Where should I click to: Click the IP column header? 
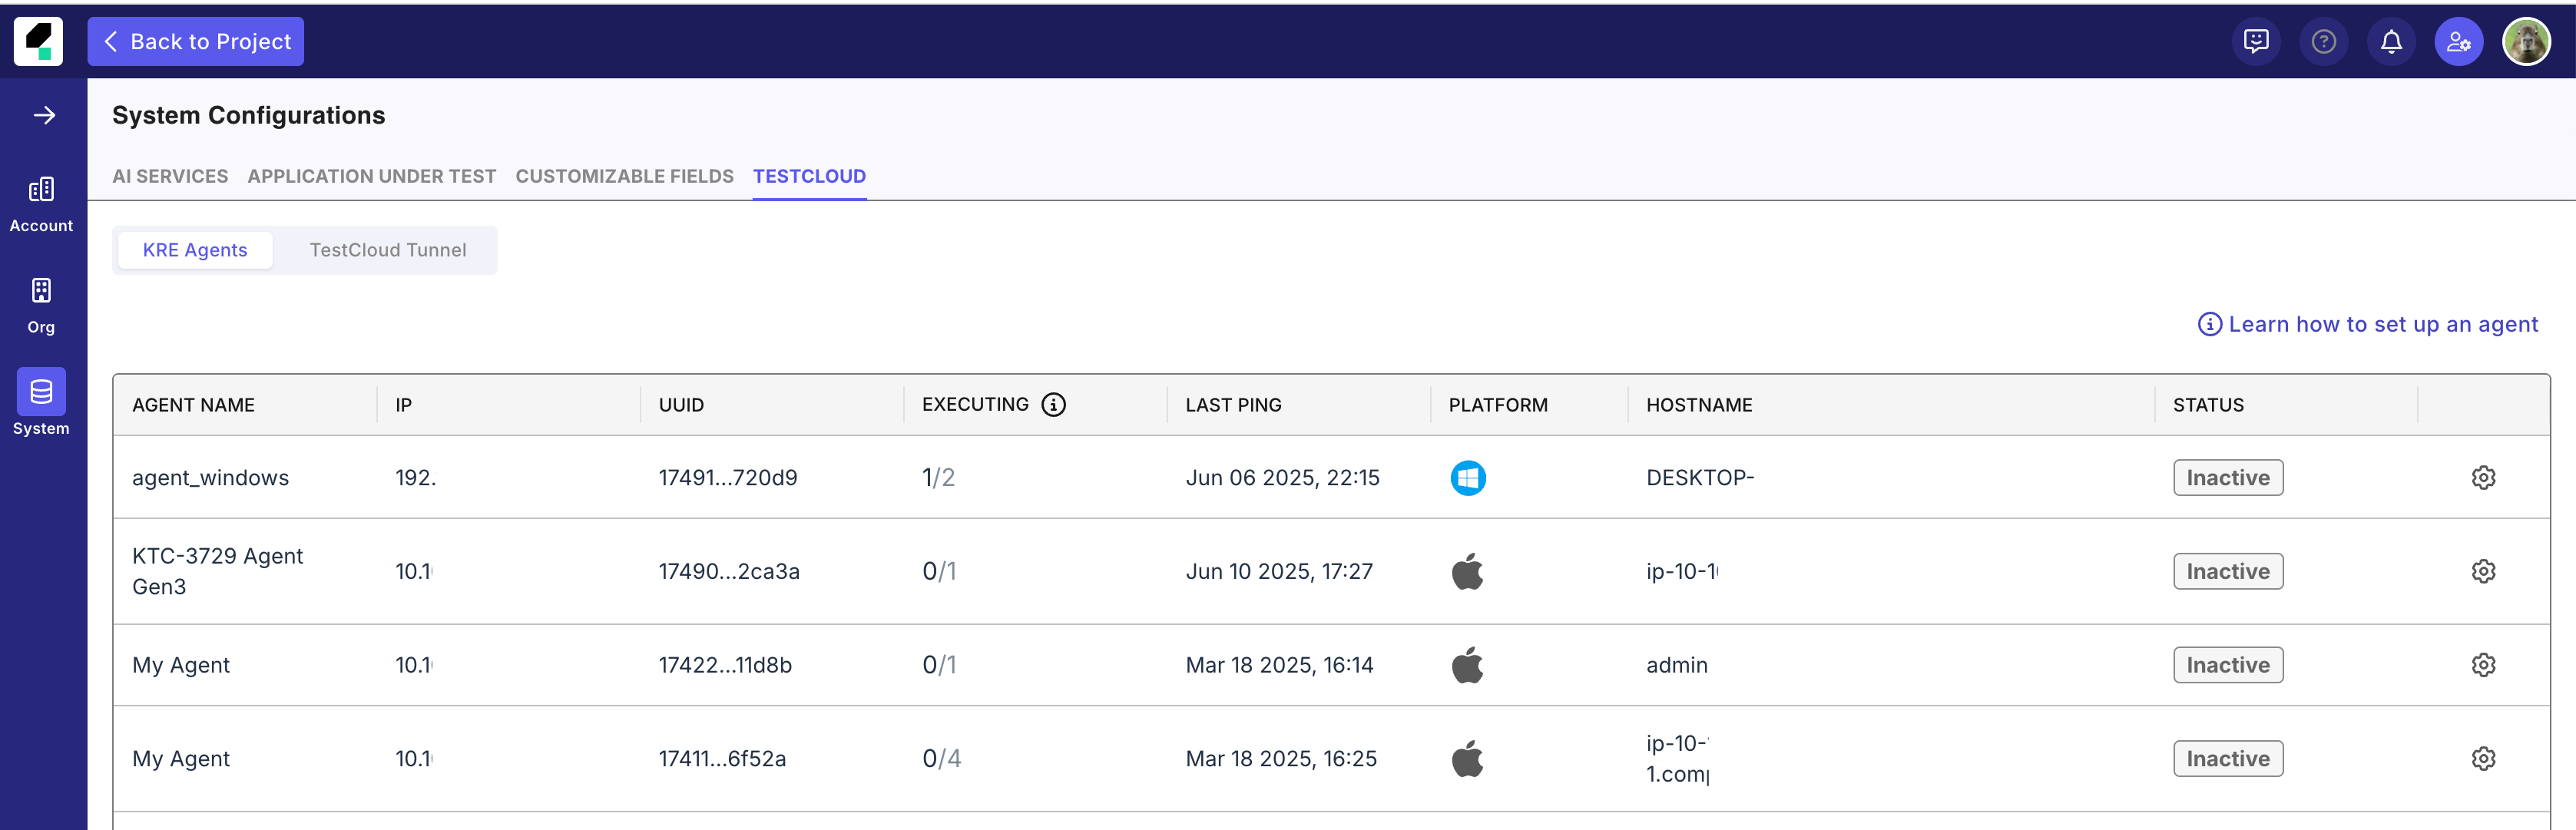click(403, 405)
